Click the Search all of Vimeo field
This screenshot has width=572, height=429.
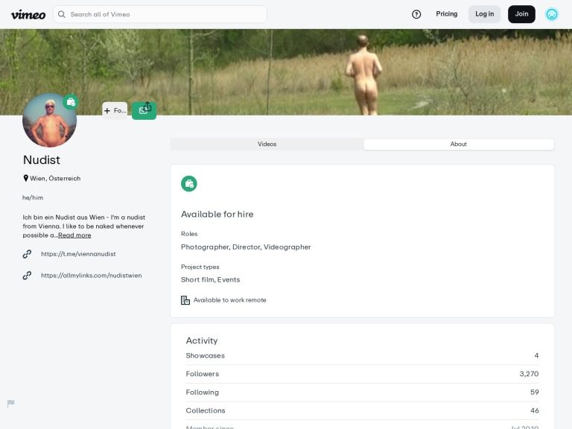164,14
